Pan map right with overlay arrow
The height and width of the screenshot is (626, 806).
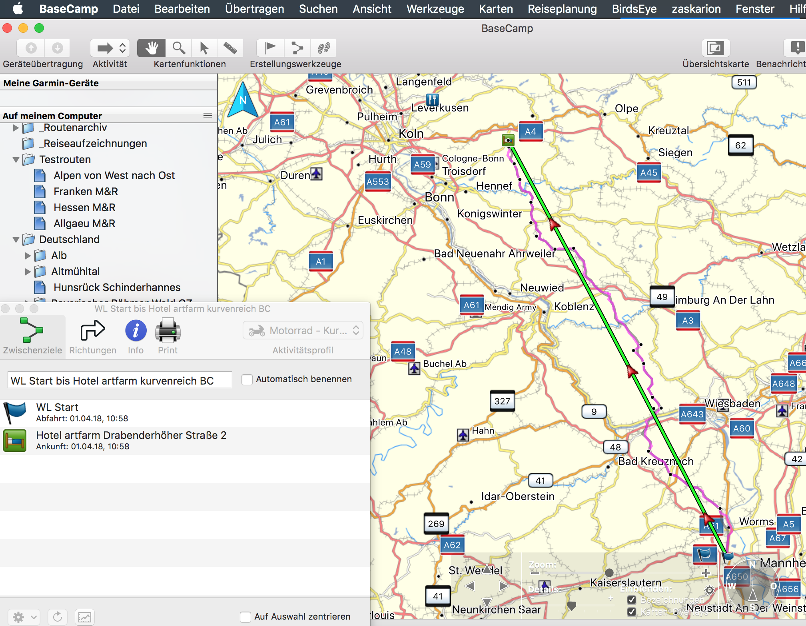(504, 586)
